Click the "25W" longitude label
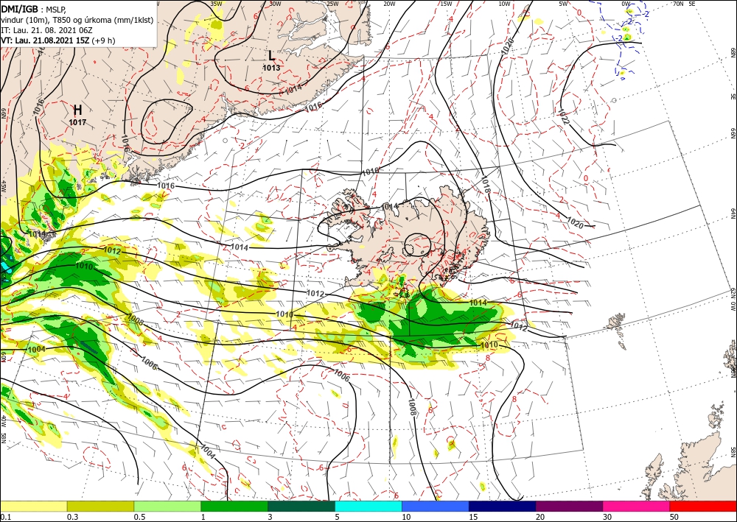 click(332, 3)
